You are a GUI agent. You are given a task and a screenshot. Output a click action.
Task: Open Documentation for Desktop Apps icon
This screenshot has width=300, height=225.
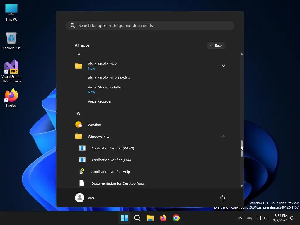pos(82,183)
